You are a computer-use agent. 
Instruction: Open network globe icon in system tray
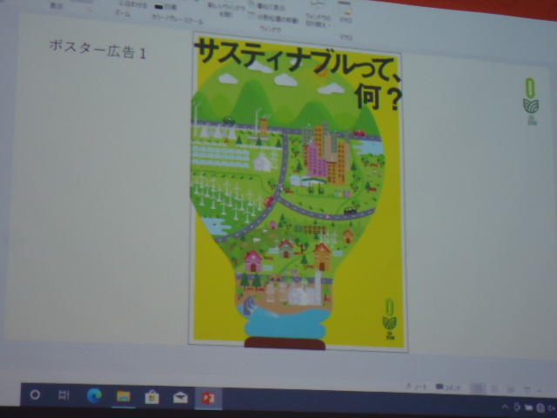(x=540, y=408)
